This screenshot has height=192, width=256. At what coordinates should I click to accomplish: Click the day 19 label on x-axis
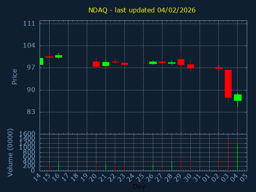pyautogui.click(x=84, y=177)
